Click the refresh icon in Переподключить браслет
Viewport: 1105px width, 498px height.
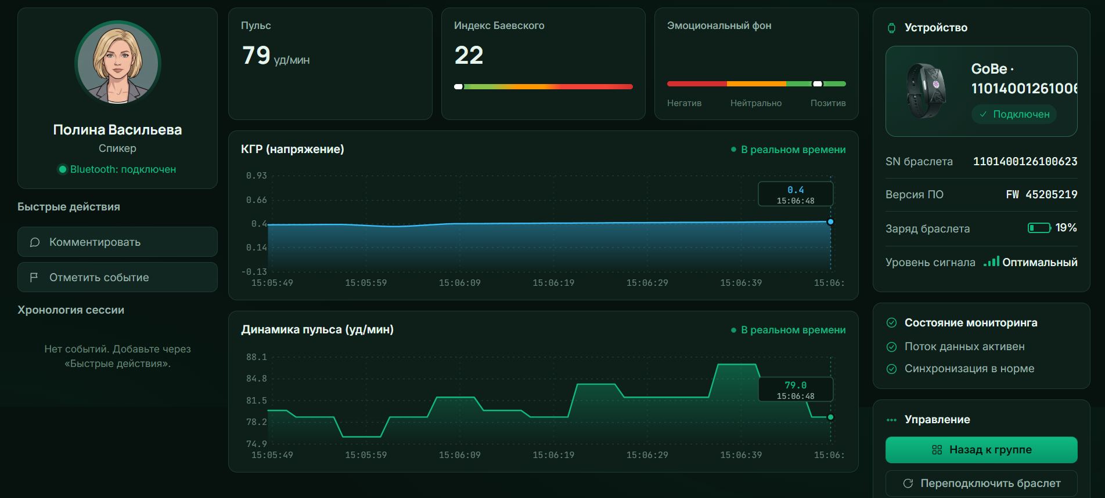click(908, 484)
